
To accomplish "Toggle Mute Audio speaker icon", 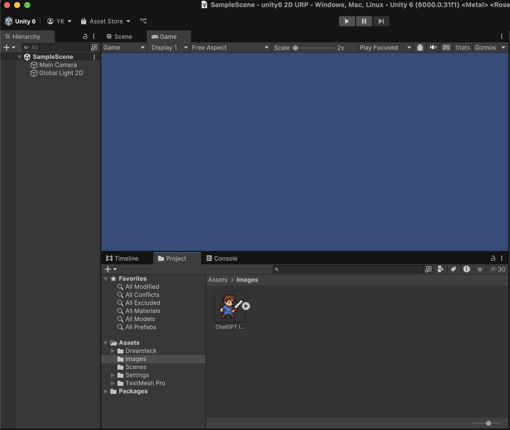I will [x=433, y=48].
